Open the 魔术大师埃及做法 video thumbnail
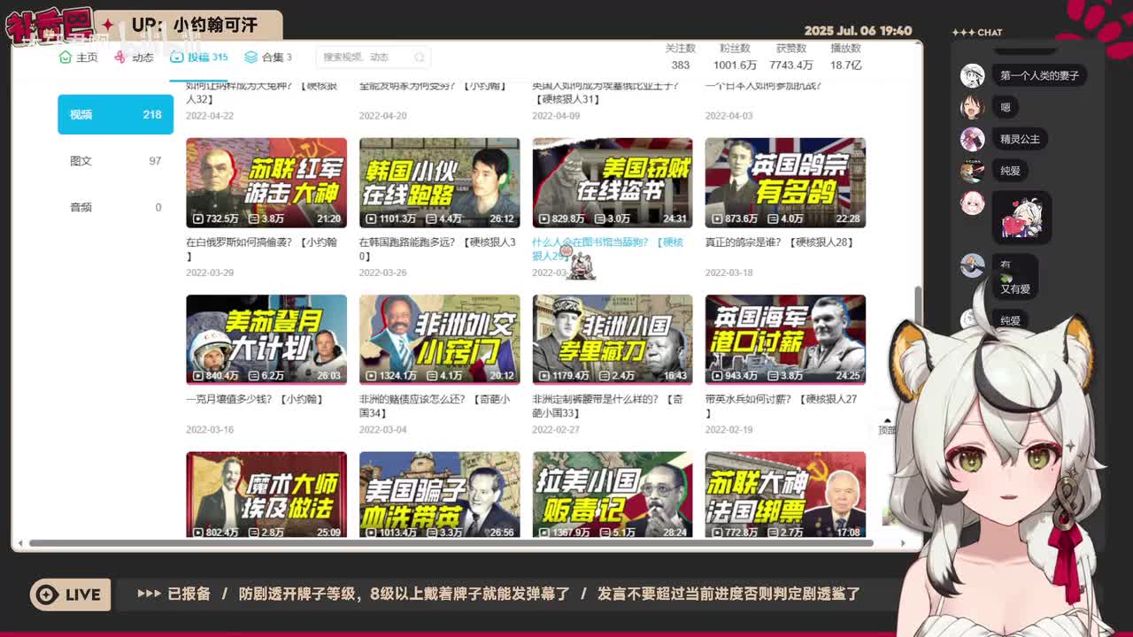 coord(266,495)
